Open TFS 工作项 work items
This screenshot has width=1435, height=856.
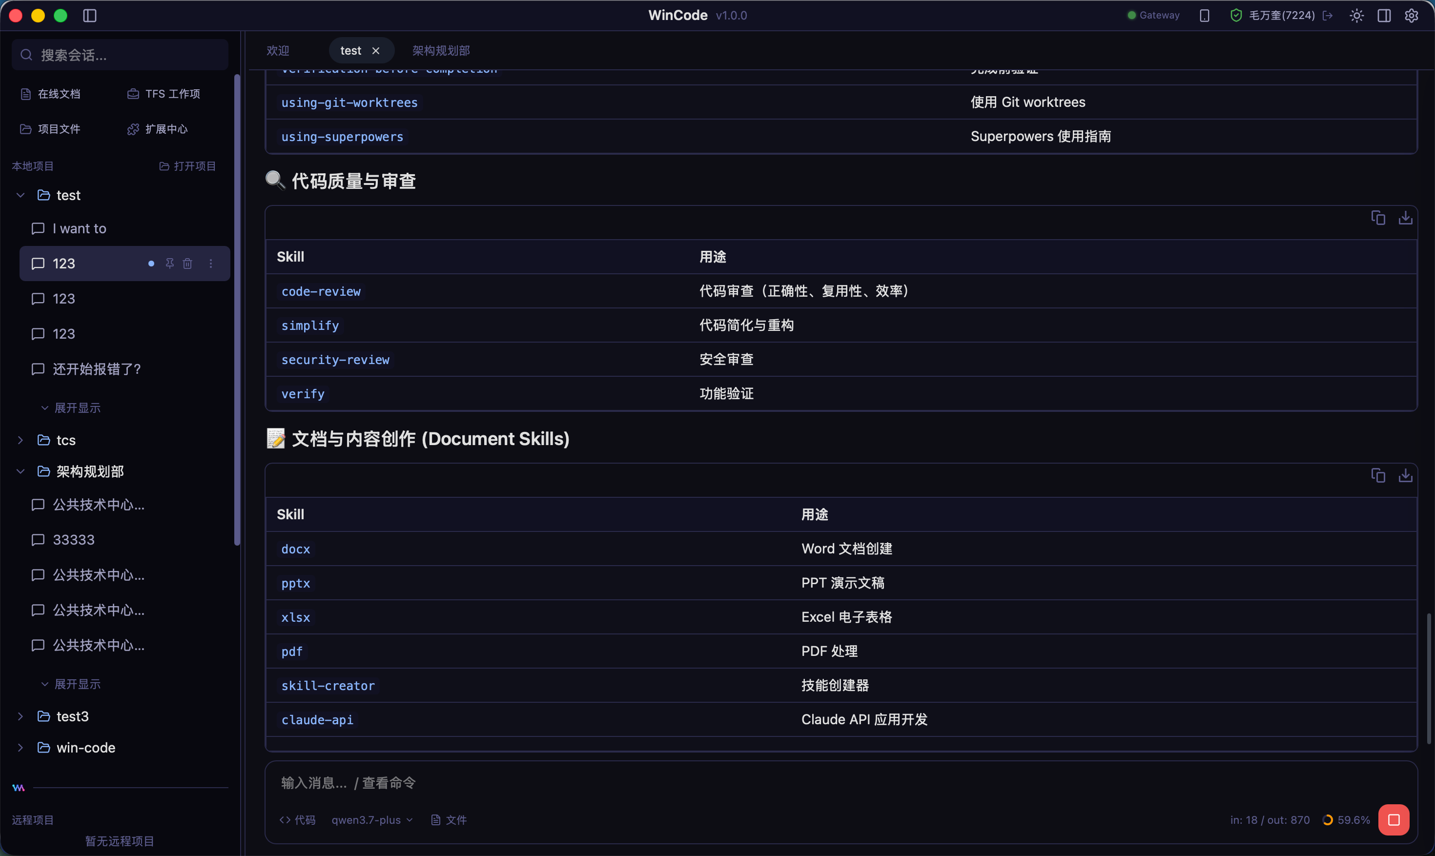[x=164, y=94]
